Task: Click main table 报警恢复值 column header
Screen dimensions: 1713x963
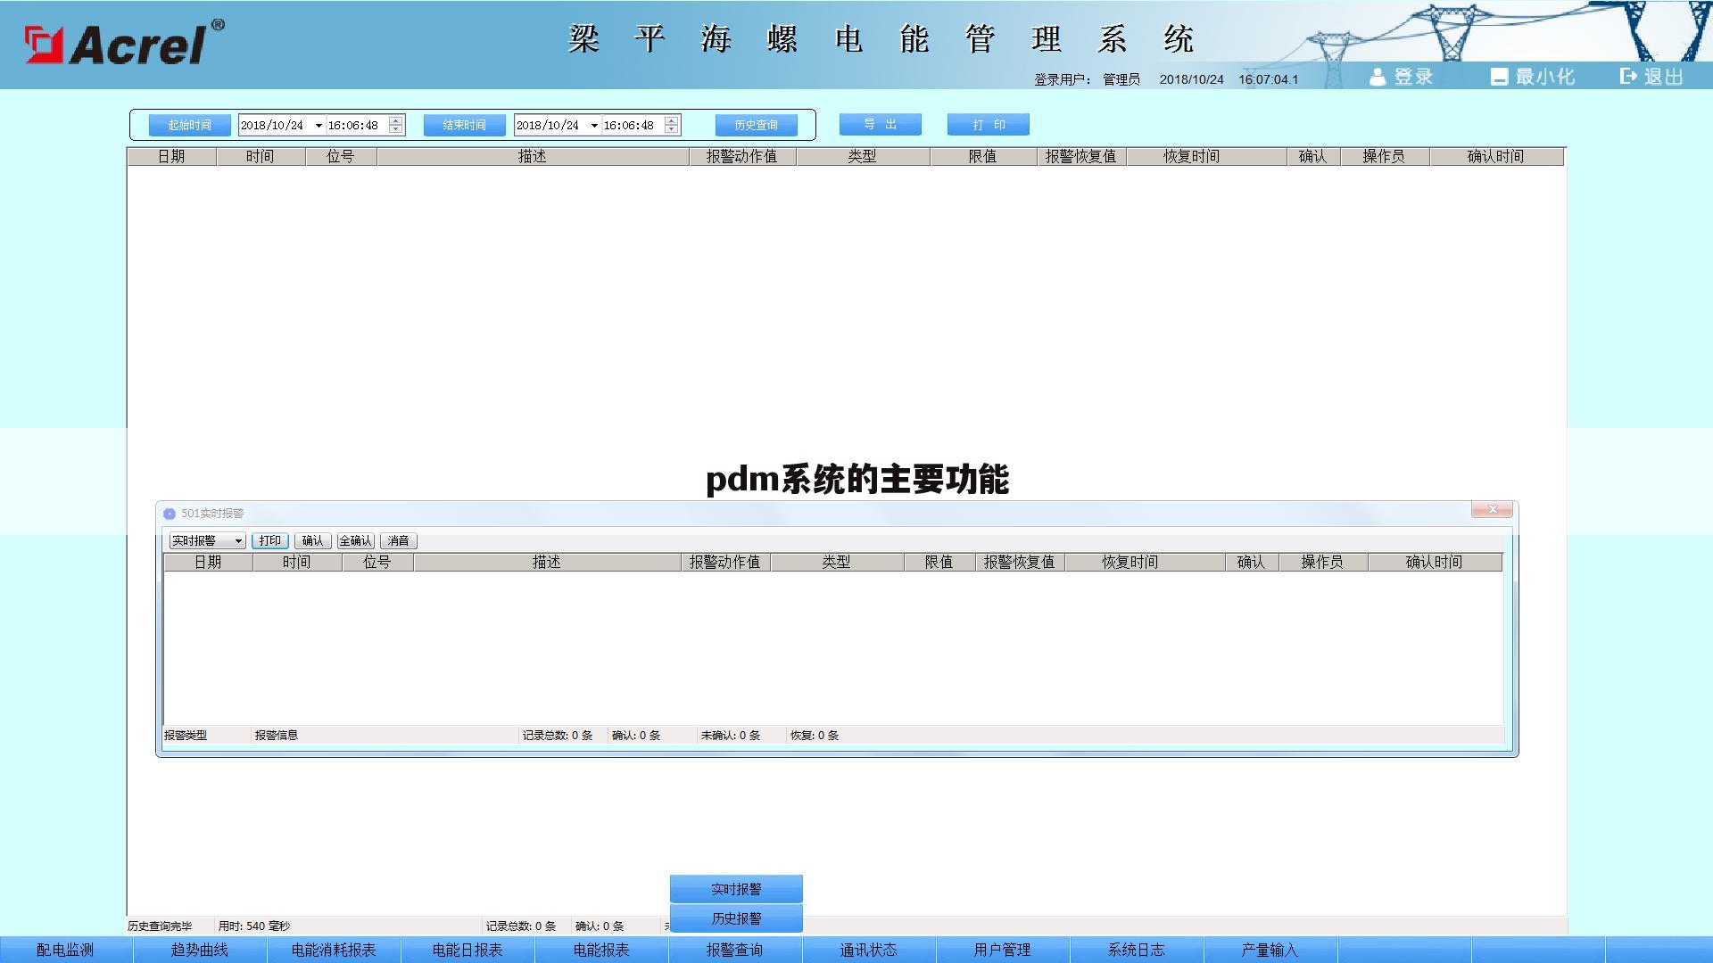Action: click(1081, 157)
